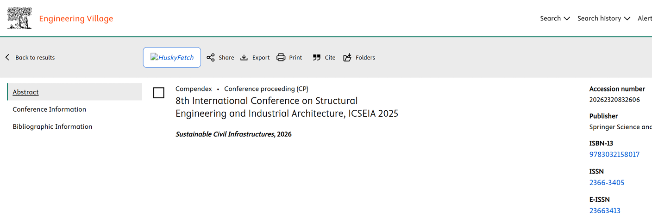Click the Elsevier tree logo

coord(19,18)
